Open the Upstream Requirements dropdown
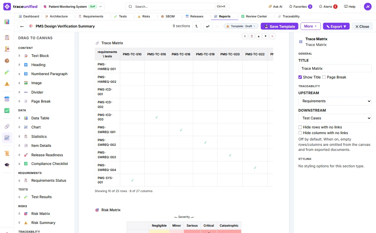The image size is (376, 233). pos(335,101)
